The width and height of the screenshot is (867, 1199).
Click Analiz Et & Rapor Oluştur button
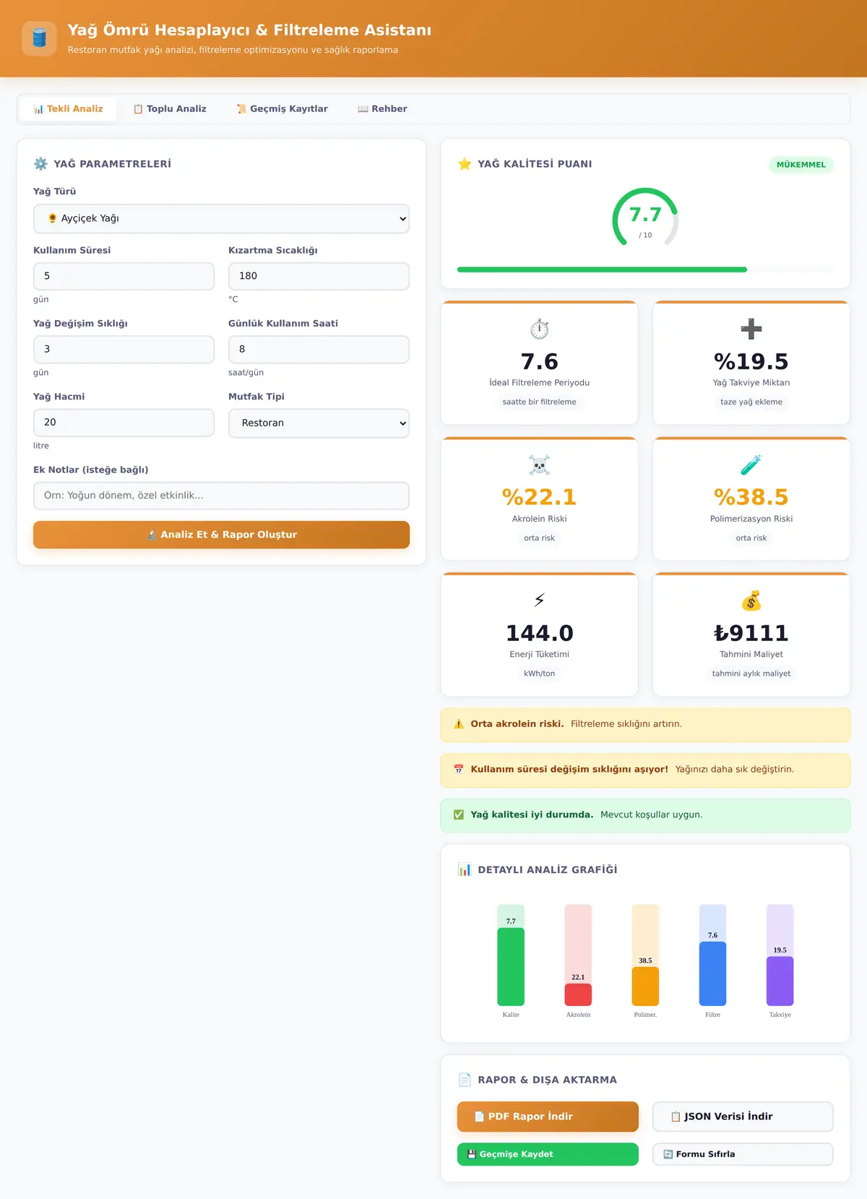coord(221,535)
